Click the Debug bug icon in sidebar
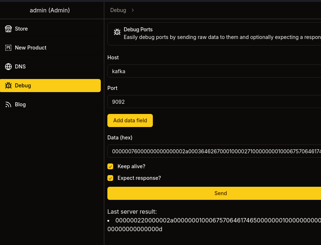Screen dimensions: 321x245 8,86
